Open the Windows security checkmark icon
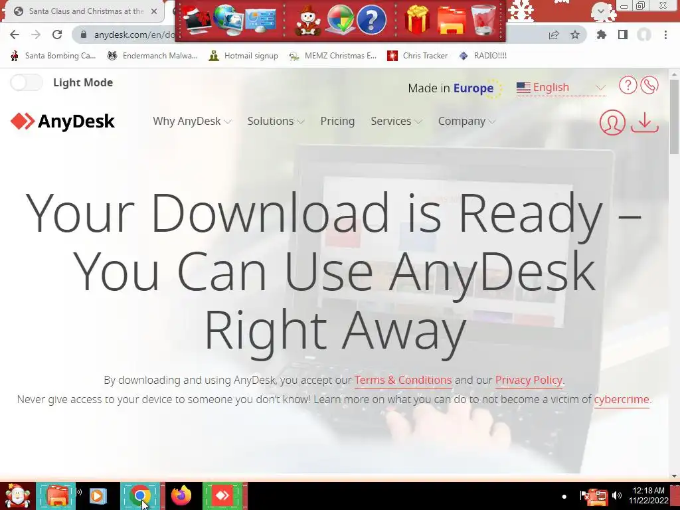This screenshot has height=510, width=680. (339, 19)
